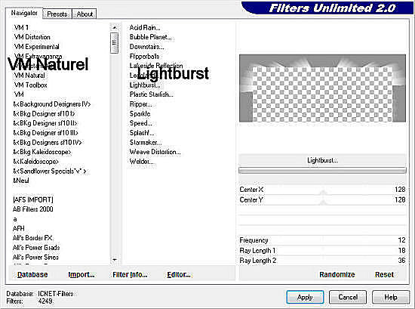415x309 pixels.
Task: Click the Lightburst... title bar above sliders
Action: 322,160
